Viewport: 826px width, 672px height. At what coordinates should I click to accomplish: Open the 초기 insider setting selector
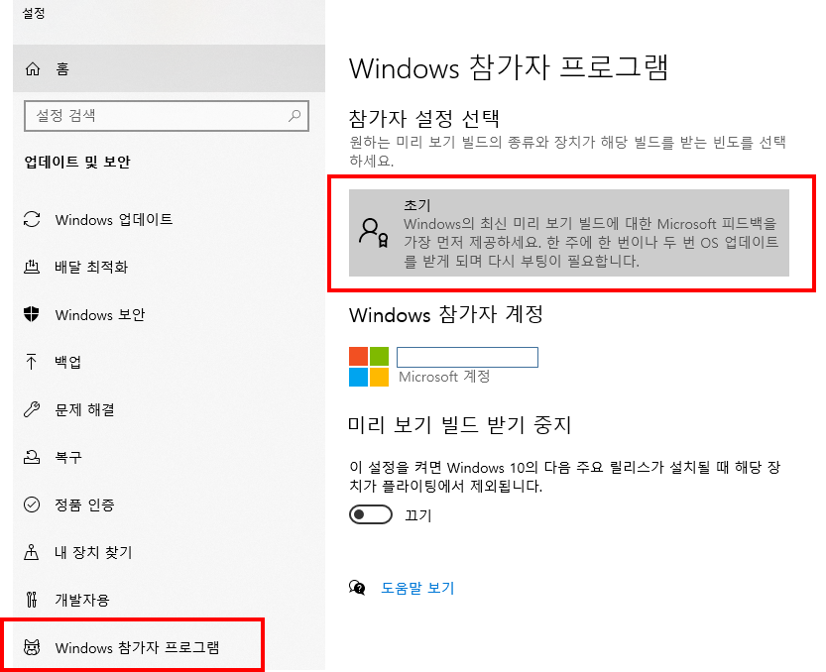coord(569,233)
